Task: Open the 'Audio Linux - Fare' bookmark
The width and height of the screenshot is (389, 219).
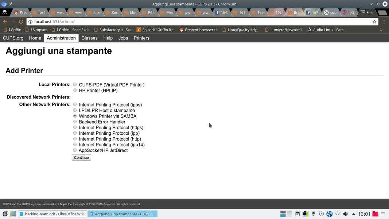Action: pos(327,30)
